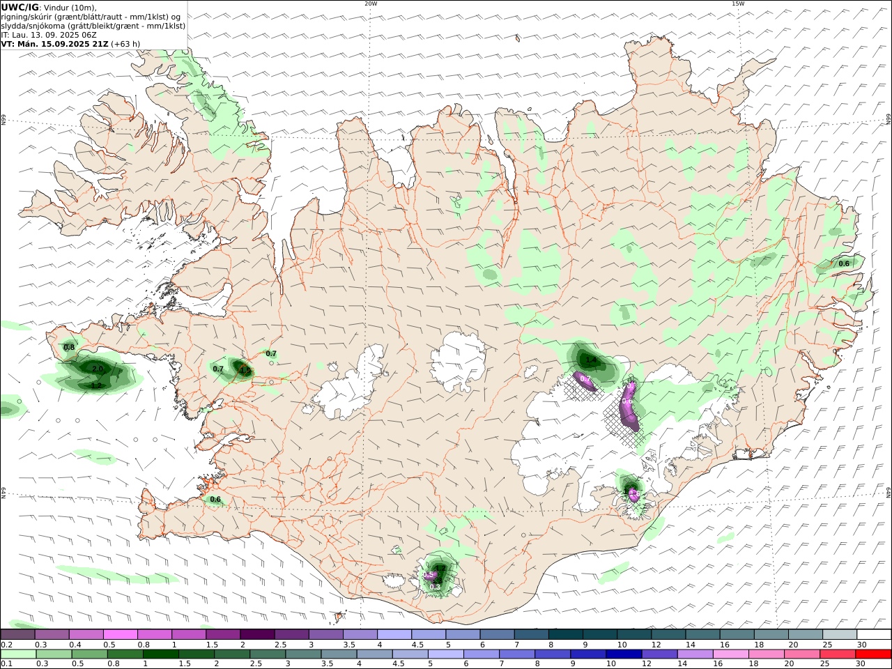Viewport: 892px width, 669px height.
Task: Click the white snow swatch after 30
Action: (874, 635)
